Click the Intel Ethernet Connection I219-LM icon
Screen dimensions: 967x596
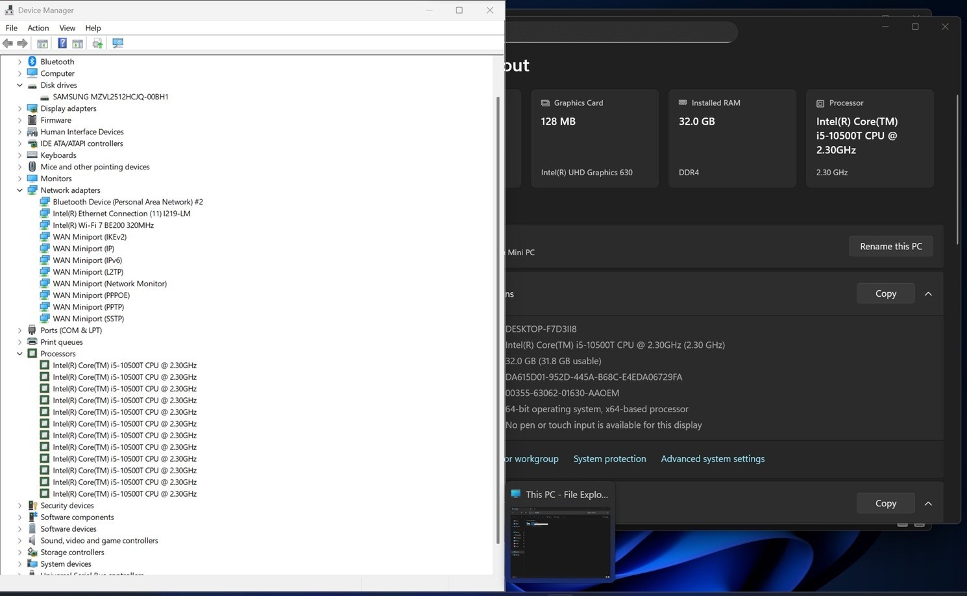click(x=45, y=214)
